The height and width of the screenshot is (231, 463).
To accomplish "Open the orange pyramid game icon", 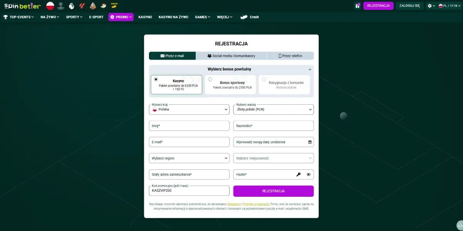I will coord(93,6).
